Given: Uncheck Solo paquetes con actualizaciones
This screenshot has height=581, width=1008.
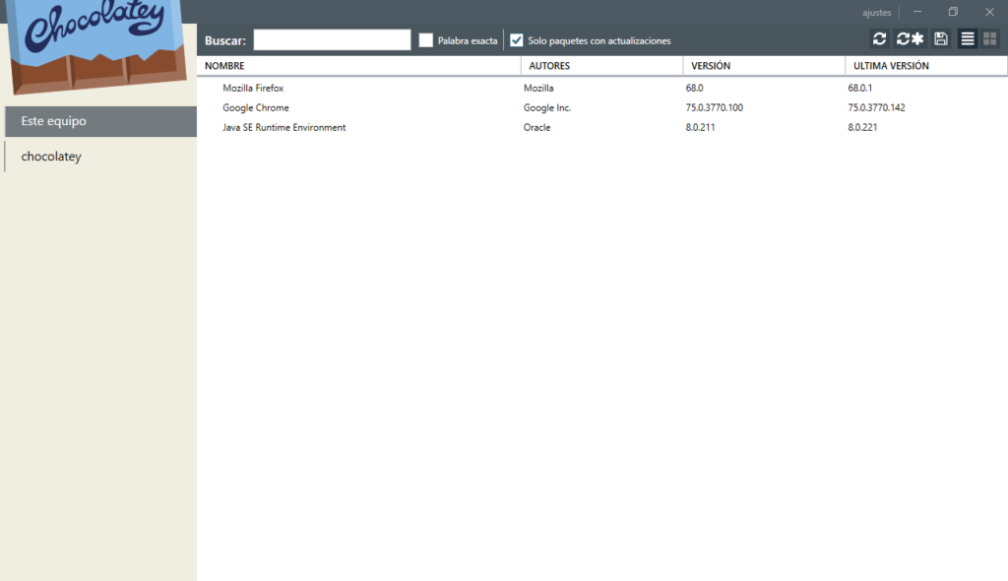Looking at the screenshot, I should click(x=516, y=40).
